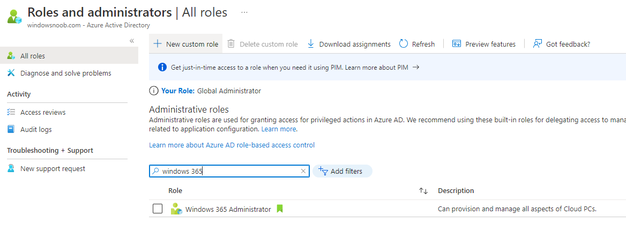Click Windows 365 Administrator role icon
This screenshot has width=626, height=237.
coord(176,209)
